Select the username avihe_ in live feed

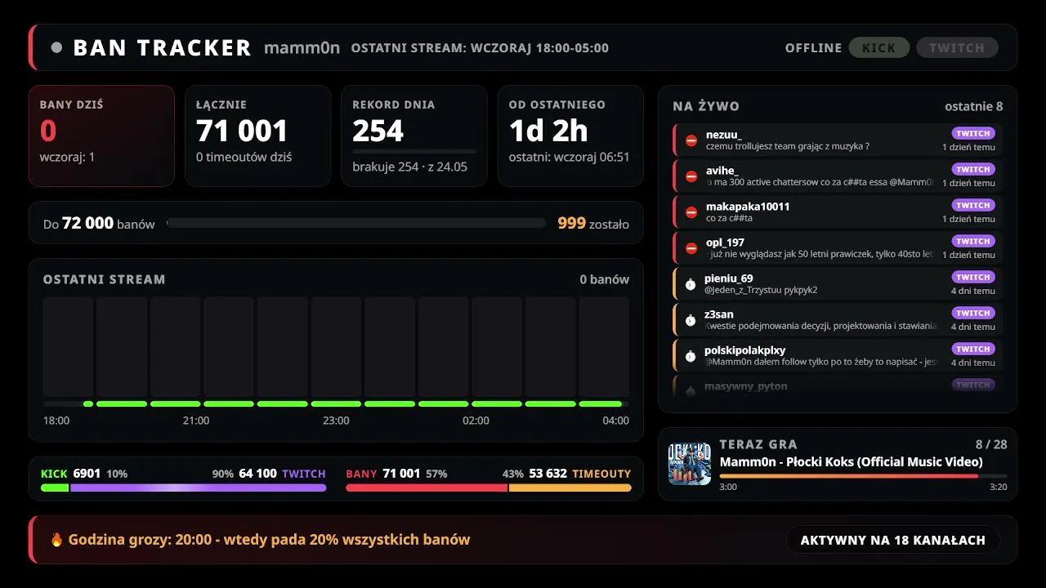[722, 171]
